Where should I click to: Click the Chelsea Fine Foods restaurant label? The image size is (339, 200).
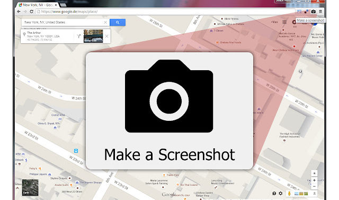click(230, 43)
